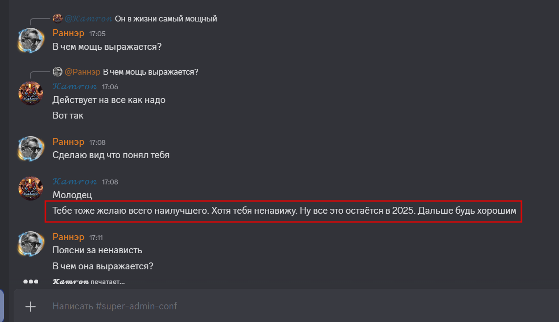Open profile via Раннэр username at 17:05

68,33
